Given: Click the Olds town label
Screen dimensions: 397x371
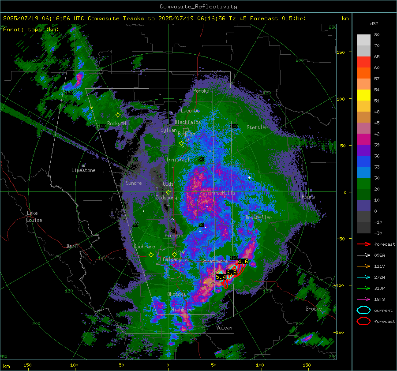Looking at the screenshot, I should (168, 184).
